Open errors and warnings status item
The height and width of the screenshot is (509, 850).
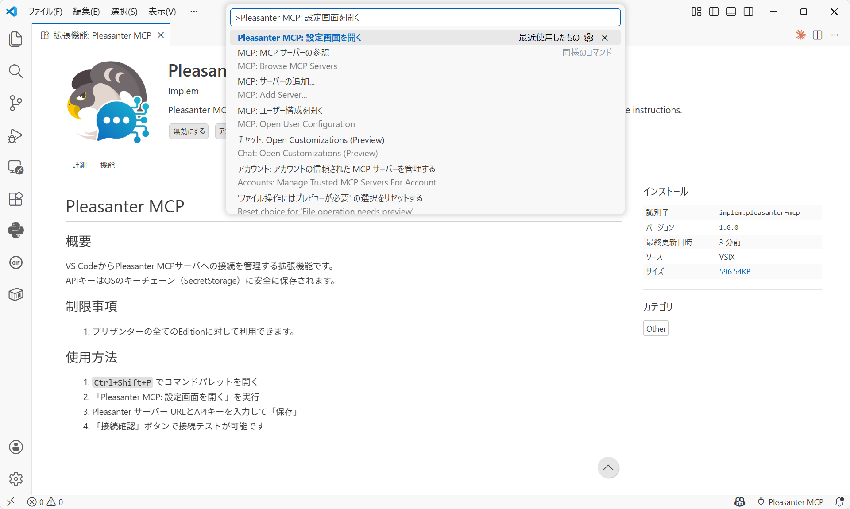[x=45, y=502]
